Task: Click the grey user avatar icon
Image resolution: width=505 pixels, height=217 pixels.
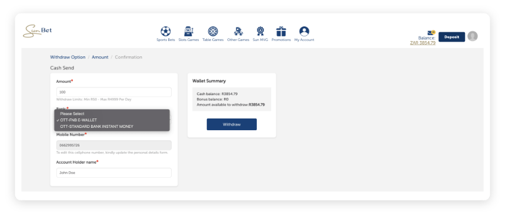Action: 473,36
